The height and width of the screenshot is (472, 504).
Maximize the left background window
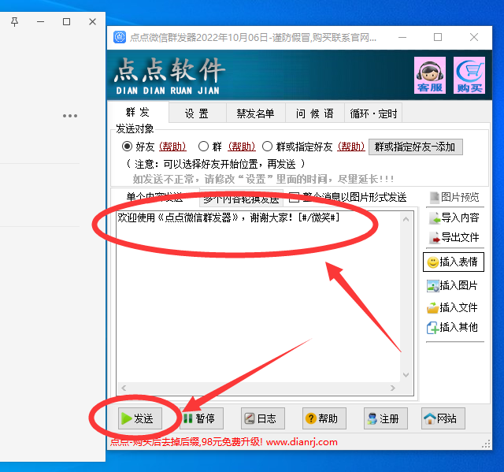[x=66, y=22]
